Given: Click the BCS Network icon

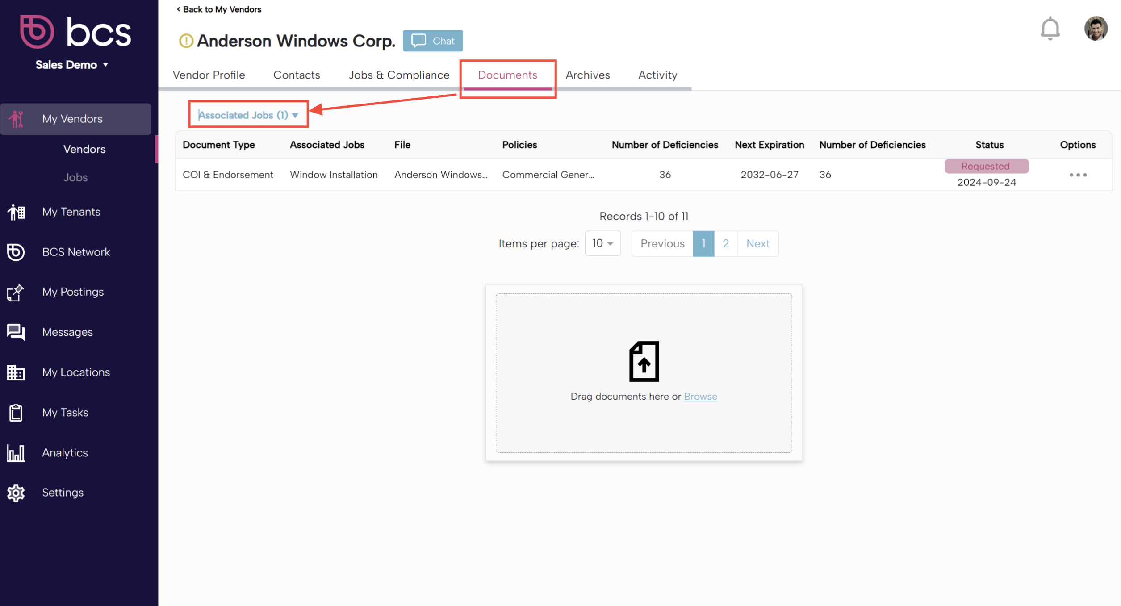Looking at the screenshot, I should point(16,252).
